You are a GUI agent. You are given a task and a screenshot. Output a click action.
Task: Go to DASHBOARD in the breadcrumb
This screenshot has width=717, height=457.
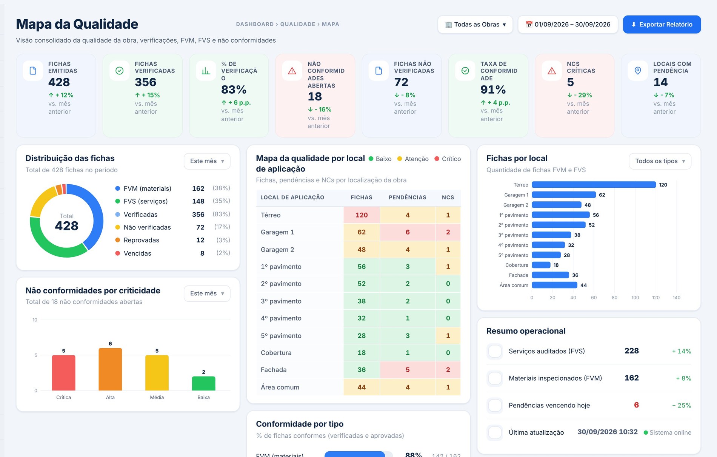pyautogui.click(x=255, y=24)
